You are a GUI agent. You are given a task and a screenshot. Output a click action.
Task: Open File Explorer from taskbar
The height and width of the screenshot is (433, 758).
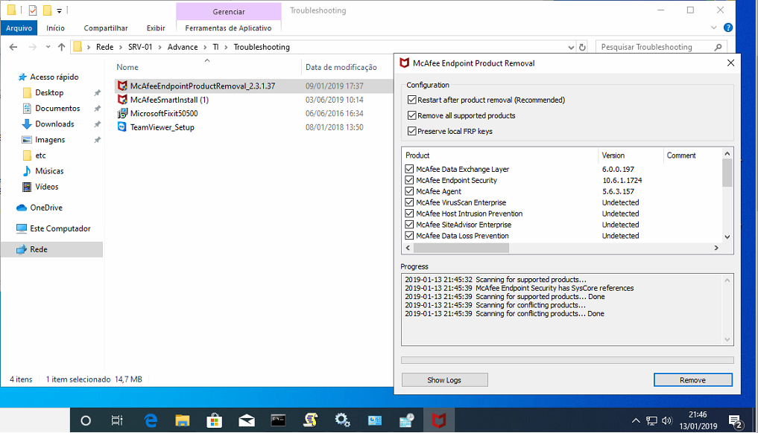[183, 420]
